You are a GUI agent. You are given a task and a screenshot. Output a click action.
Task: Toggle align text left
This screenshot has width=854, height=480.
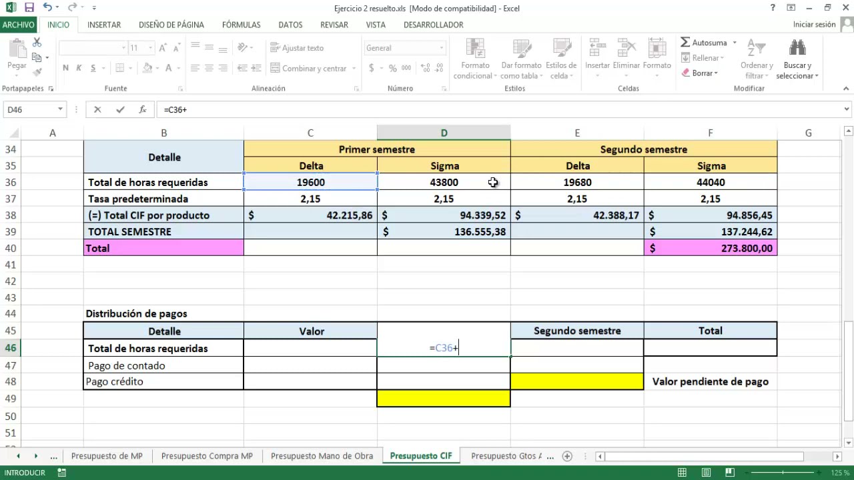point(195,68)
